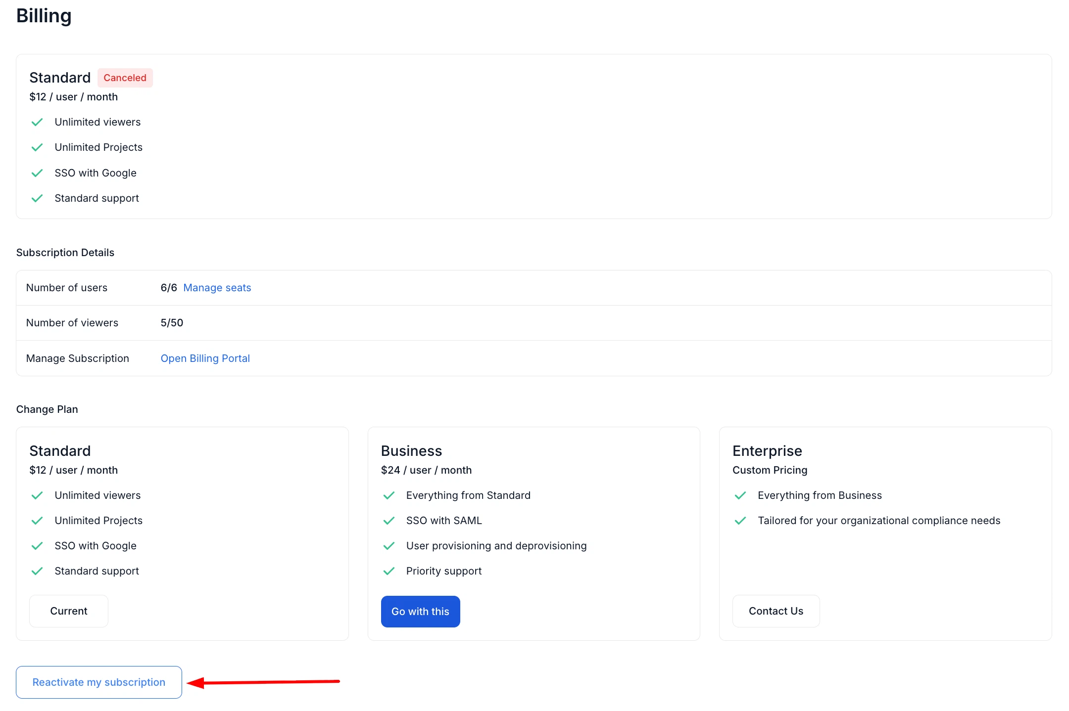Click Contact Us on Enterprise plan
Viewport: 1069px width, 711px height.
click(776, 611)
